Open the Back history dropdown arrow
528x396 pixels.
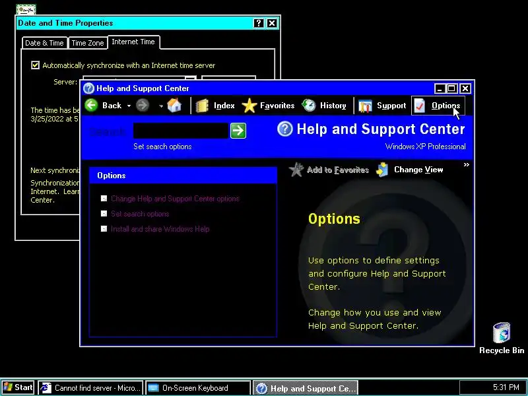click(129, 106)
